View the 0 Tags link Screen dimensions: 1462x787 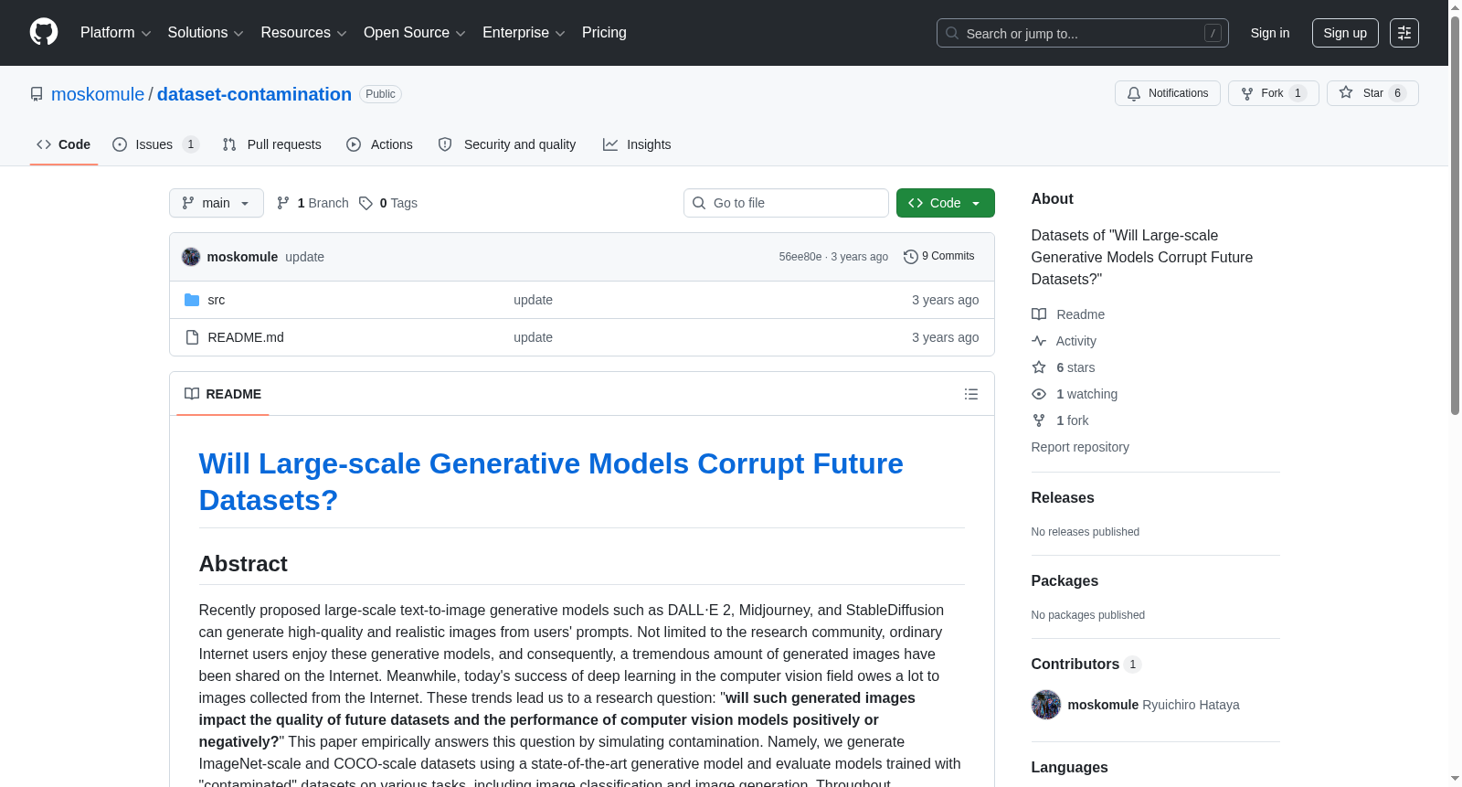coord(388,203)
